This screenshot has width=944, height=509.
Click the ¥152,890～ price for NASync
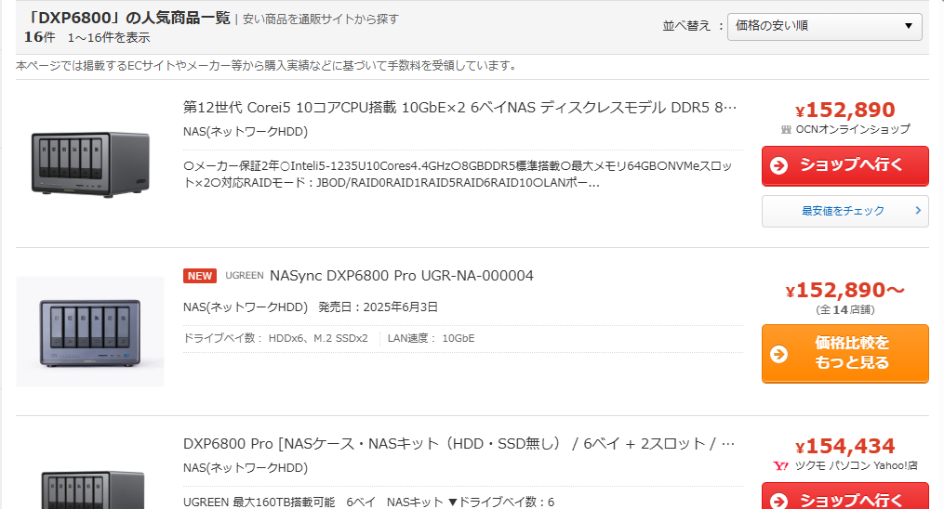click(x=844, y=290)
